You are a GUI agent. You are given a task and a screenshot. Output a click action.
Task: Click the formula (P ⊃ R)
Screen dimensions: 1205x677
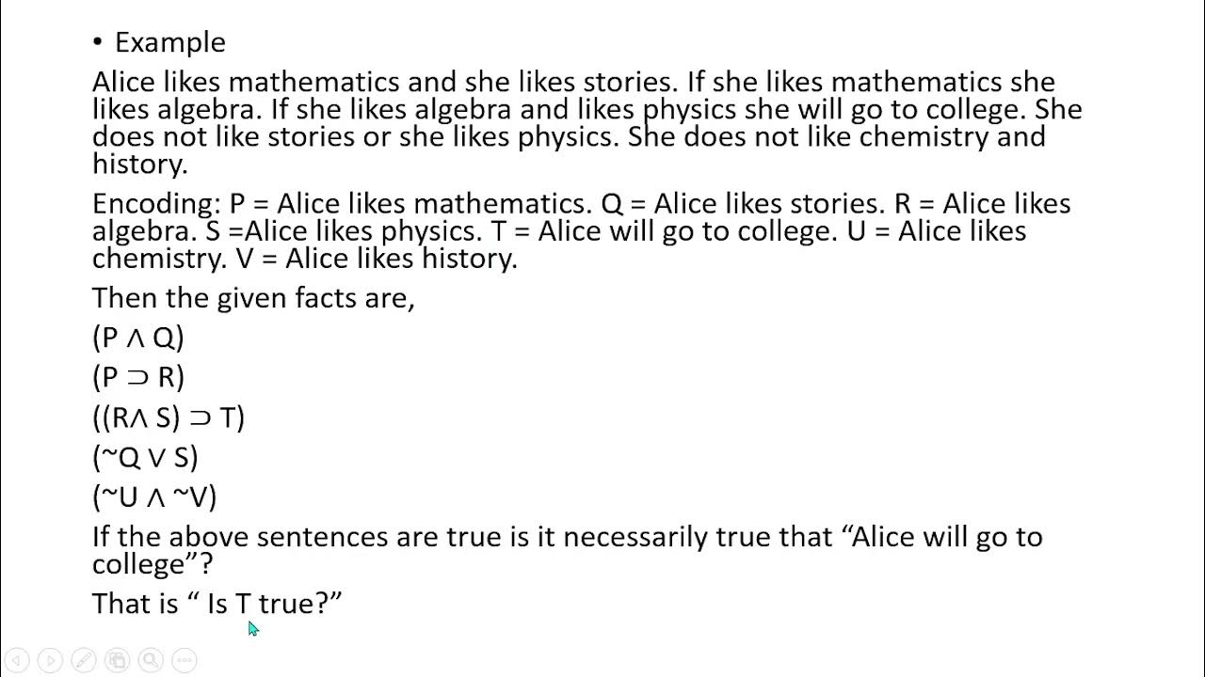138,377
